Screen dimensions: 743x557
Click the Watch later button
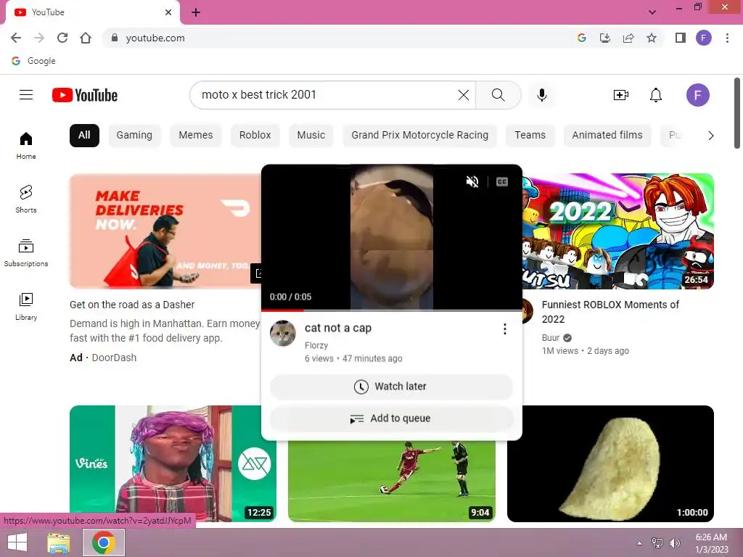[391, 387]
